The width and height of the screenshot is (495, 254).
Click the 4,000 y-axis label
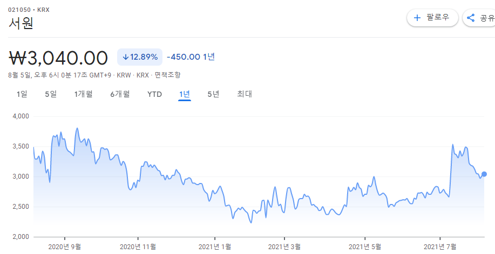(x=21, y=116)
